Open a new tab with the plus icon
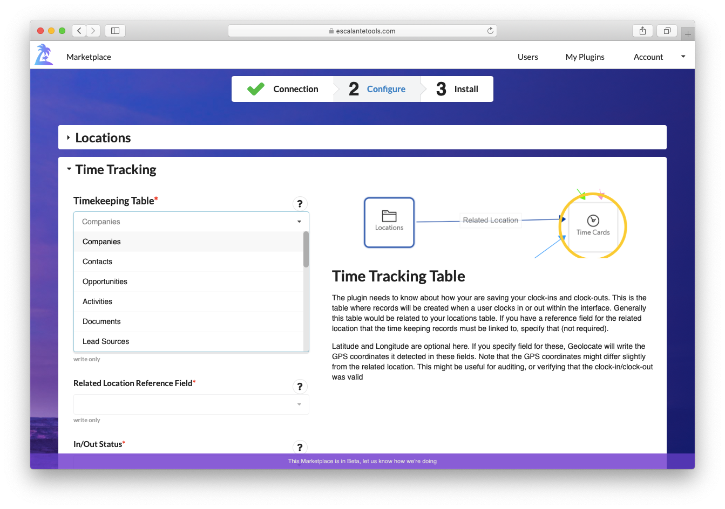Viewport: 725px width, 509px height. [688, 33]
